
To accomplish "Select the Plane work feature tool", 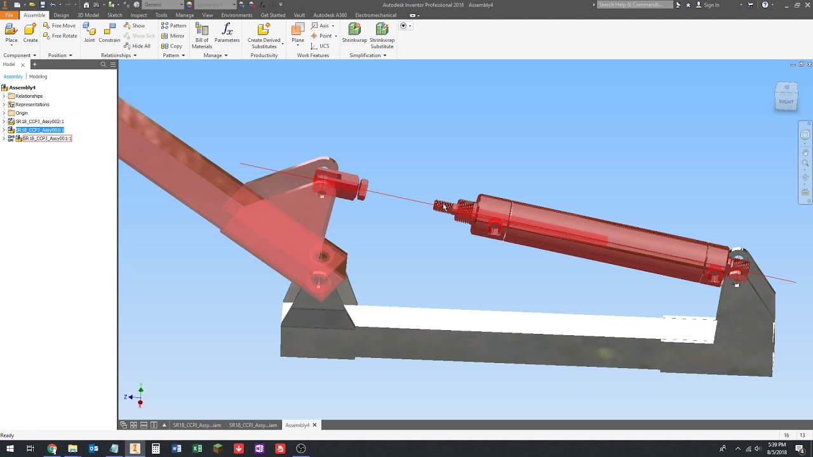I will click(298, 33).
